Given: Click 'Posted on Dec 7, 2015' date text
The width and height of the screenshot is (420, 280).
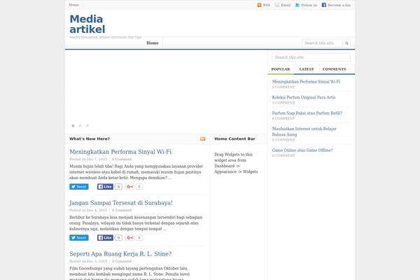Looking at the screenshot, I should tap(88, 159).
